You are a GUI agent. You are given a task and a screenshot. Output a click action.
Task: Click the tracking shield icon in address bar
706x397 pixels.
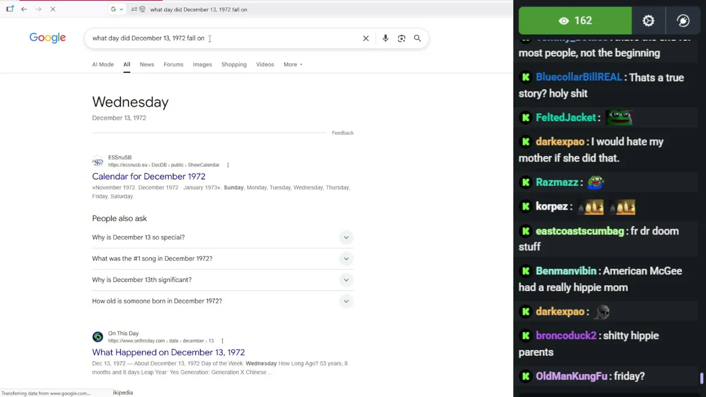(x=142, y=9)
